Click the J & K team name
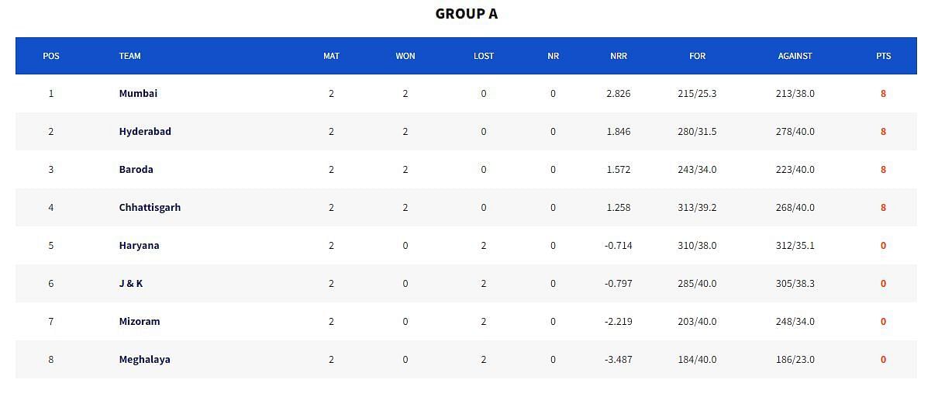This screenshot has width=945, height=397. coord(130,283)
